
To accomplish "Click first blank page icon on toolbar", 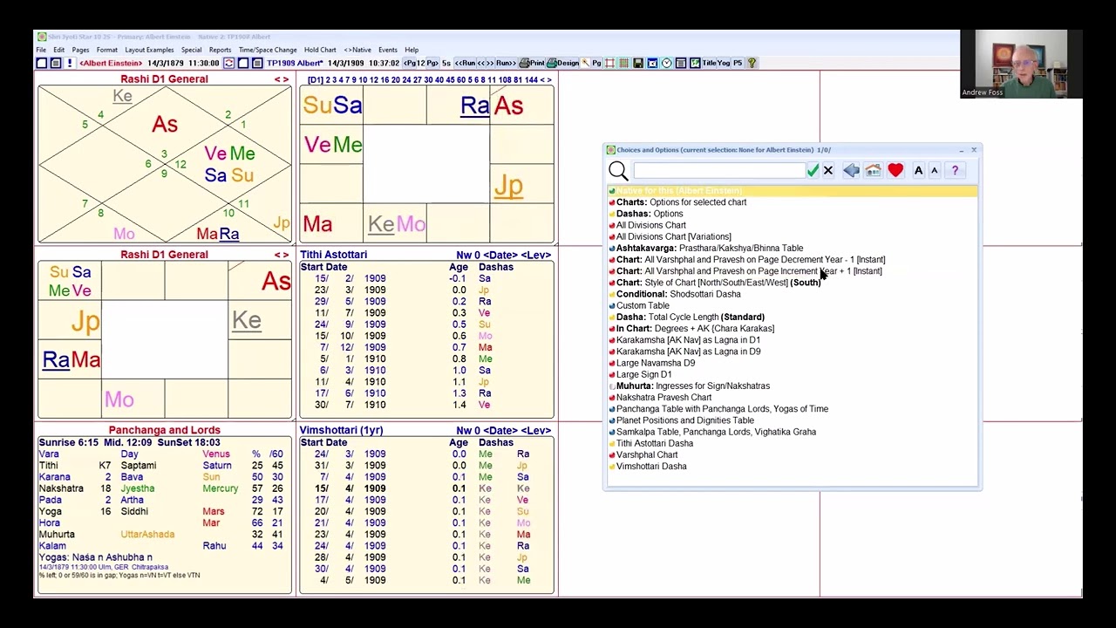I will pos(41,63).
